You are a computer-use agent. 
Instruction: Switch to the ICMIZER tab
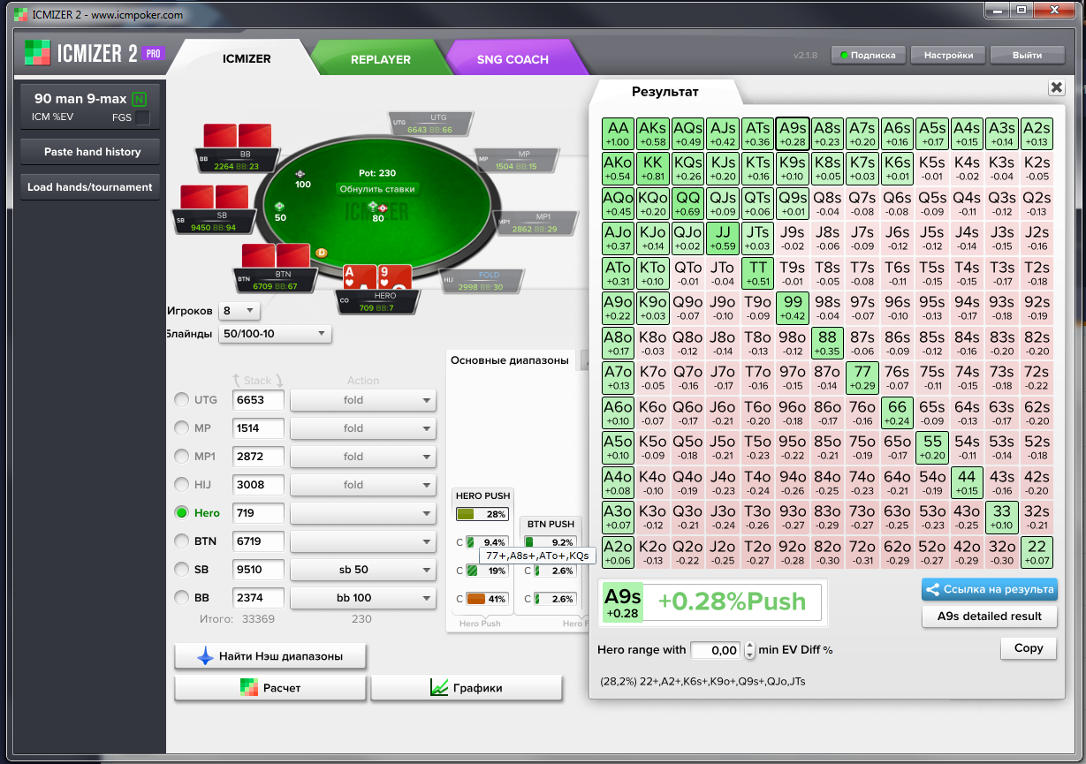pyautogui.click(x=247, y=59)
